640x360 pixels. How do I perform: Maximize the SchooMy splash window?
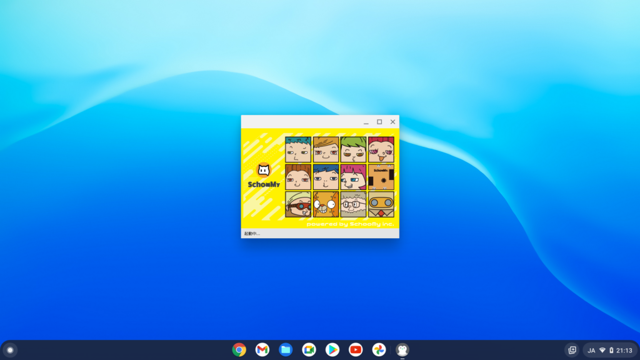[x=379, y=122]
